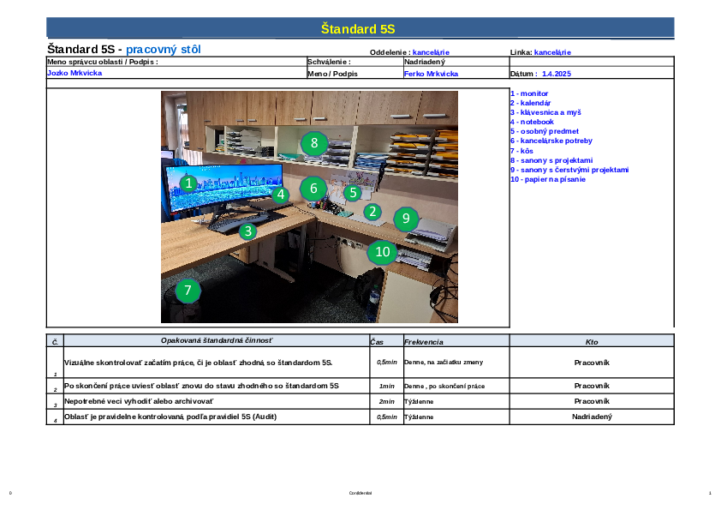Select the green circle labeled 8
This screenshot has width=721, height=510.
click(x=314, y=143)
